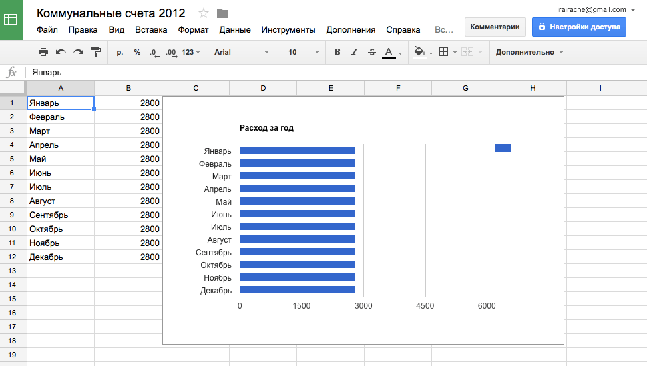
Task: Expand the Дополнительно toolbar dropdown
Action: pos(529,52)
